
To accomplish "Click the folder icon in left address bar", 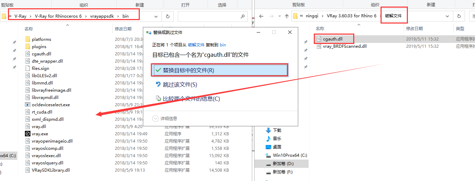I will 4,16.
